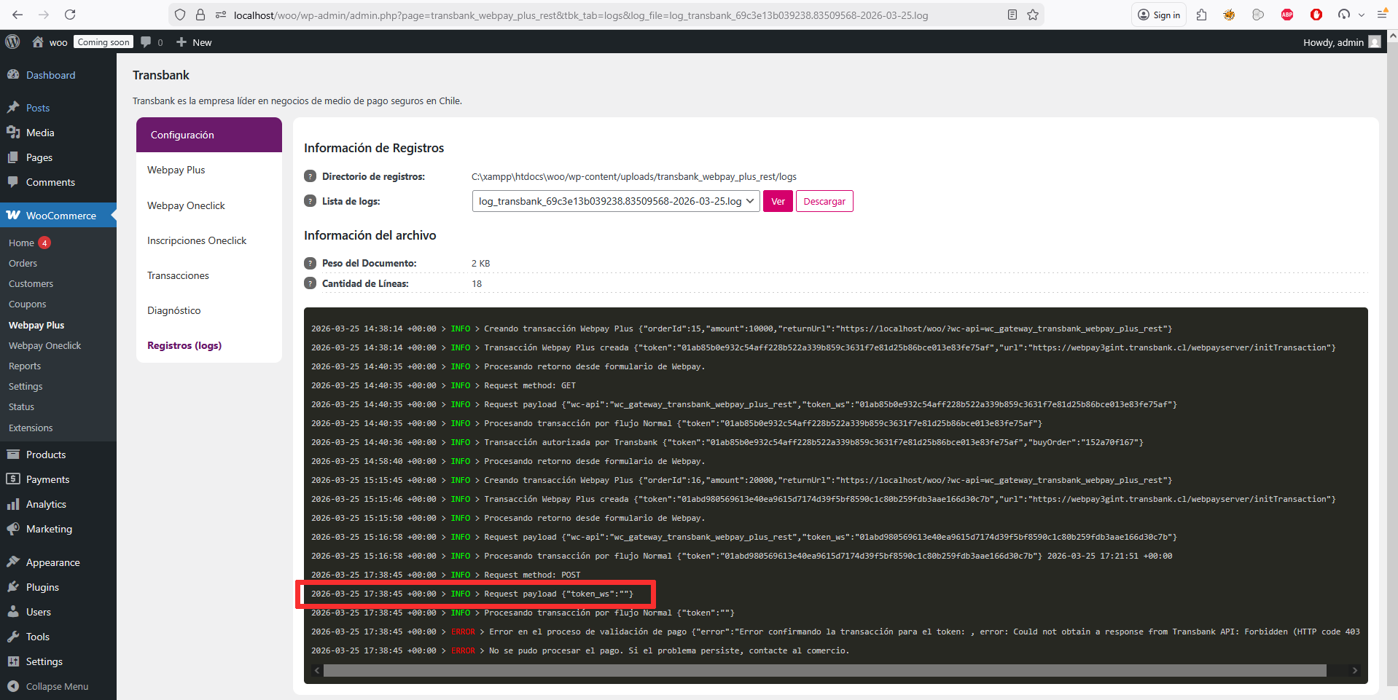Click left arrow of log horizontal scrollbar

pos(317,670)
